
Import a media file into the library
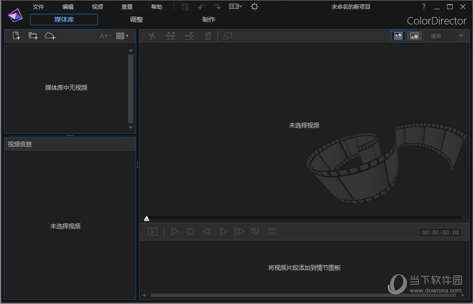click(16, 36)
